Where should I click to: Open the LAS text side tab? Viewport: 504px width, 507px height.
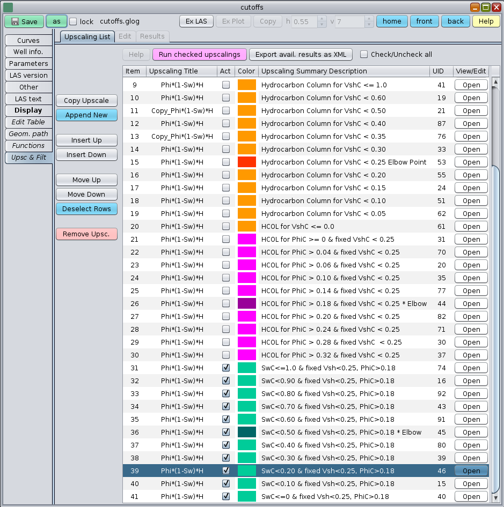pyautogui.click(x=28, y=99)
